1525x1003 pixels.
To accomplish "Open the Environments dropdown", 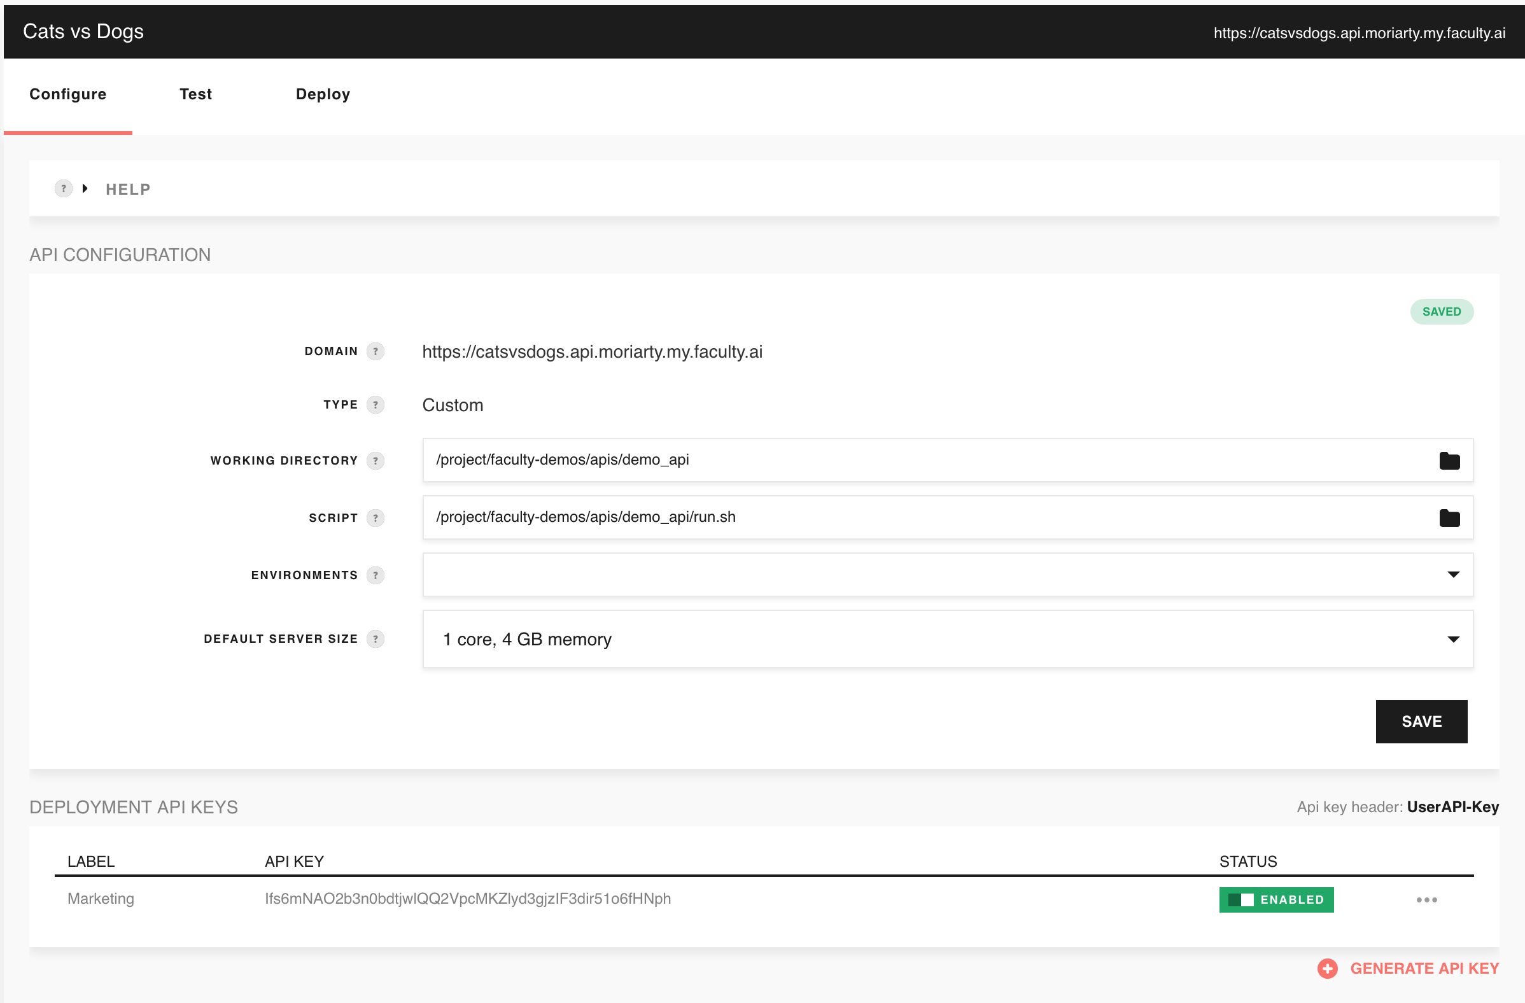I will coord(1452,574).
